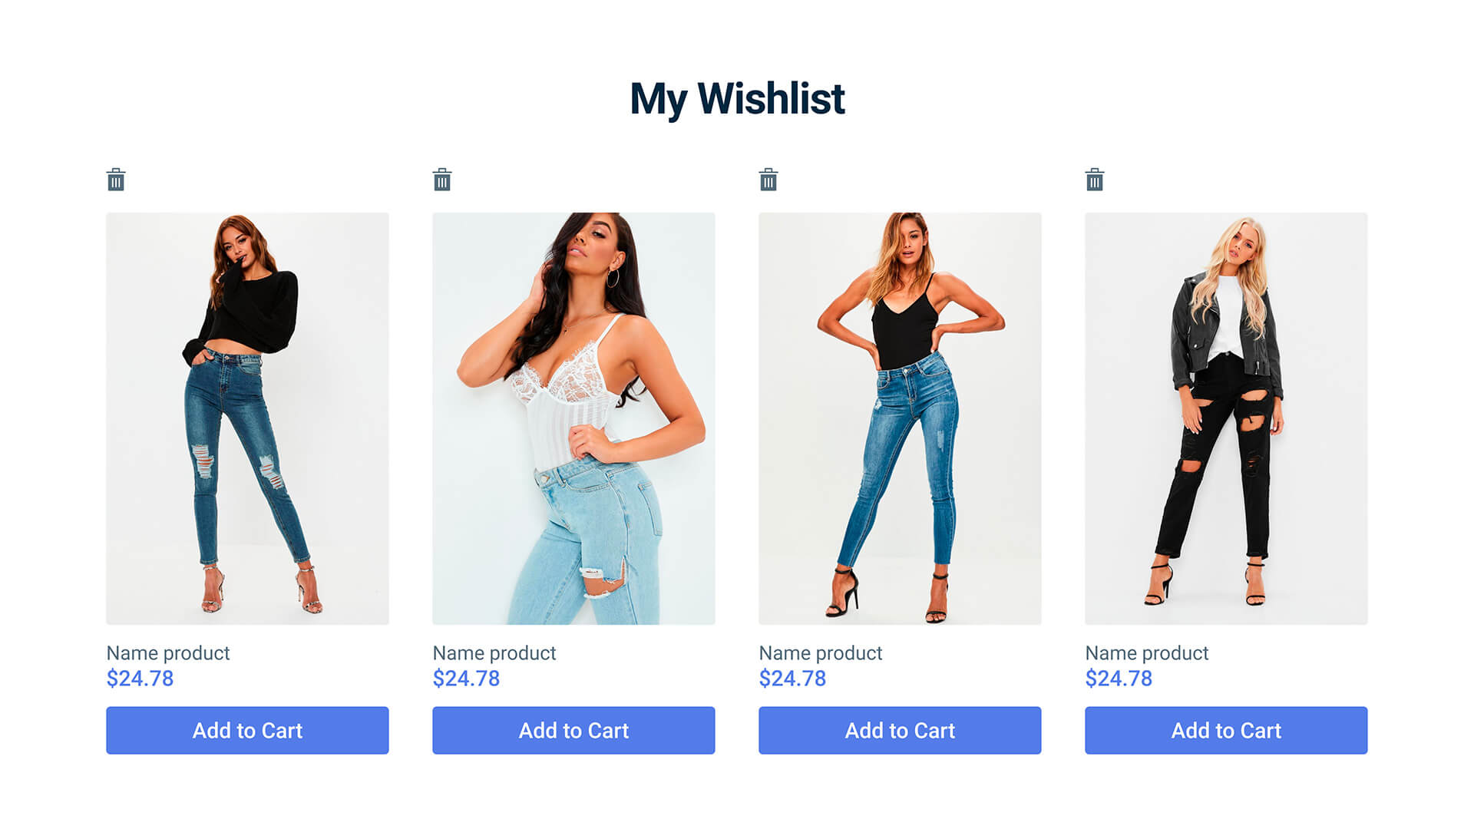Add black sweater jeans product to cart
Image resolution: width=1474 pixels, height=829 pixels.
[247, 730]
